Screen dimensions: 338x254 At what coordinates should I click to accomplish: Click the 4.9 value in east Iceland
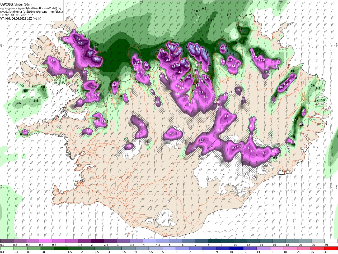281,87
